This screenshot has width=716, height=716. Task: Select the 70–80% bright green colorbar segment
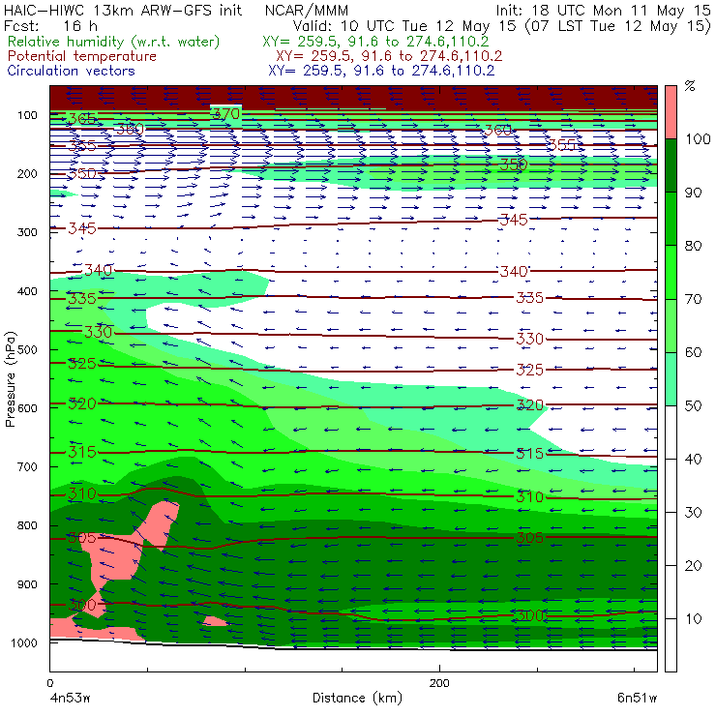coord(671,272)
